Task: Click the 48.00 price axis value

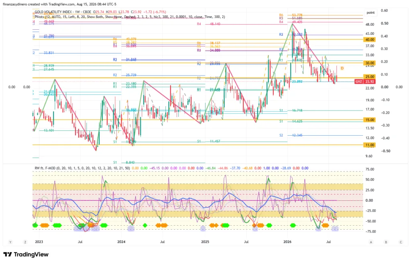Action: 370,24
